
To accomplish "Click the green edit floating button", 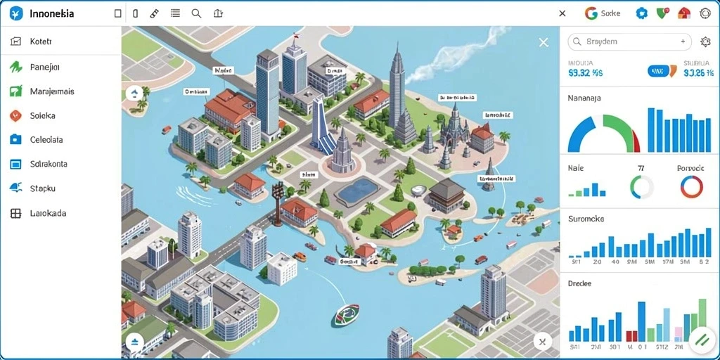I will (x=702, y=340).
